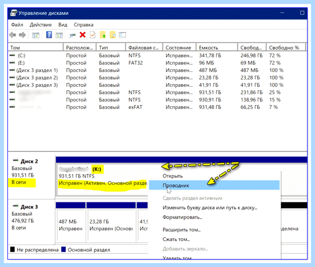Click the list settings toolbar icon
Viewport: 315px width, 267px height.
(122, 35)
